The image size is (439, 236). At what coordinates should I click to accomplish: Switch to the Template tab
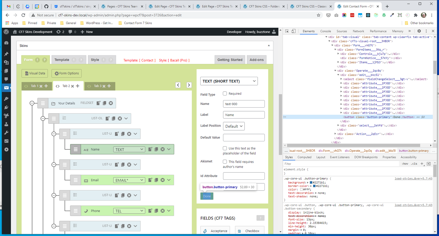coord(62,60)
